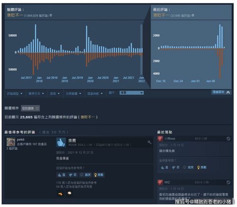Image resolution: width=237 pixels, height=207 pixels.
Task: Click the recent 褒貶不一 rating text
Action: (x=161, y=15)
